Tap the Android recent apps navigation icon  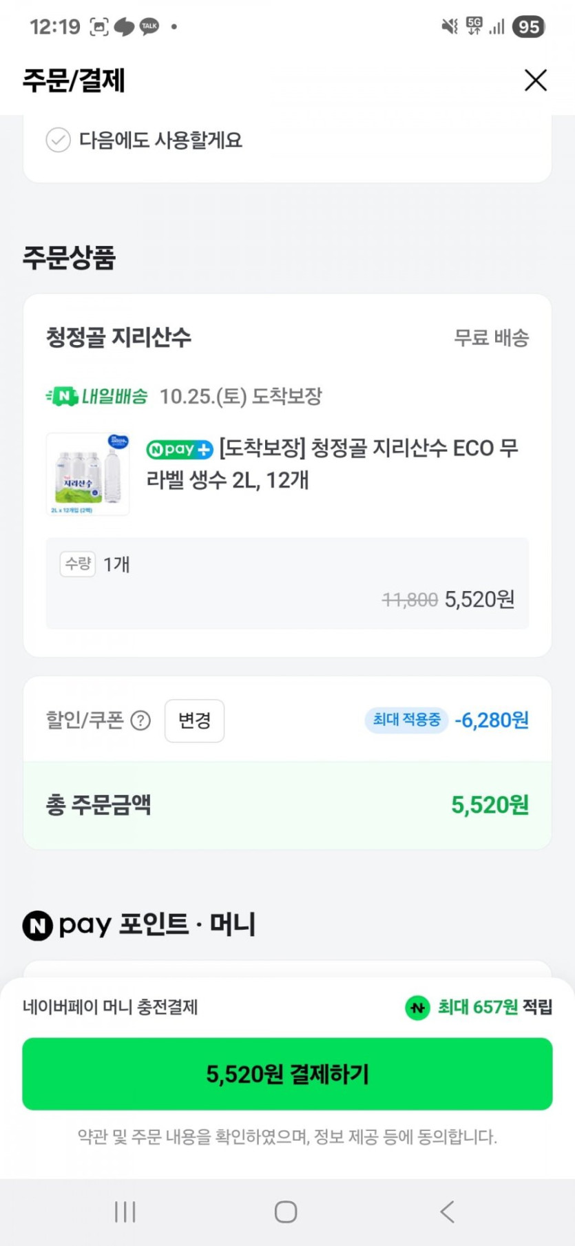coord(125,1212)
